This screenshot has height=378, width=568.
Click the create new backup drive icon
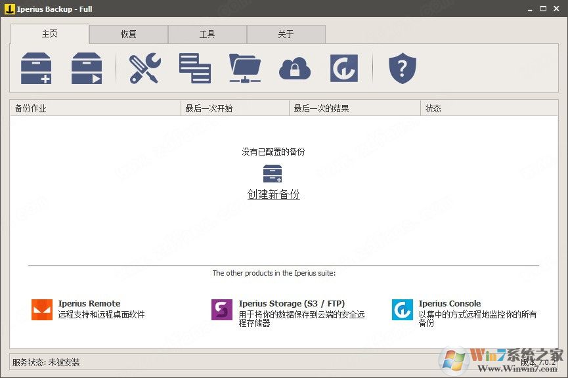pyautogui.click(x=36, y=68)
